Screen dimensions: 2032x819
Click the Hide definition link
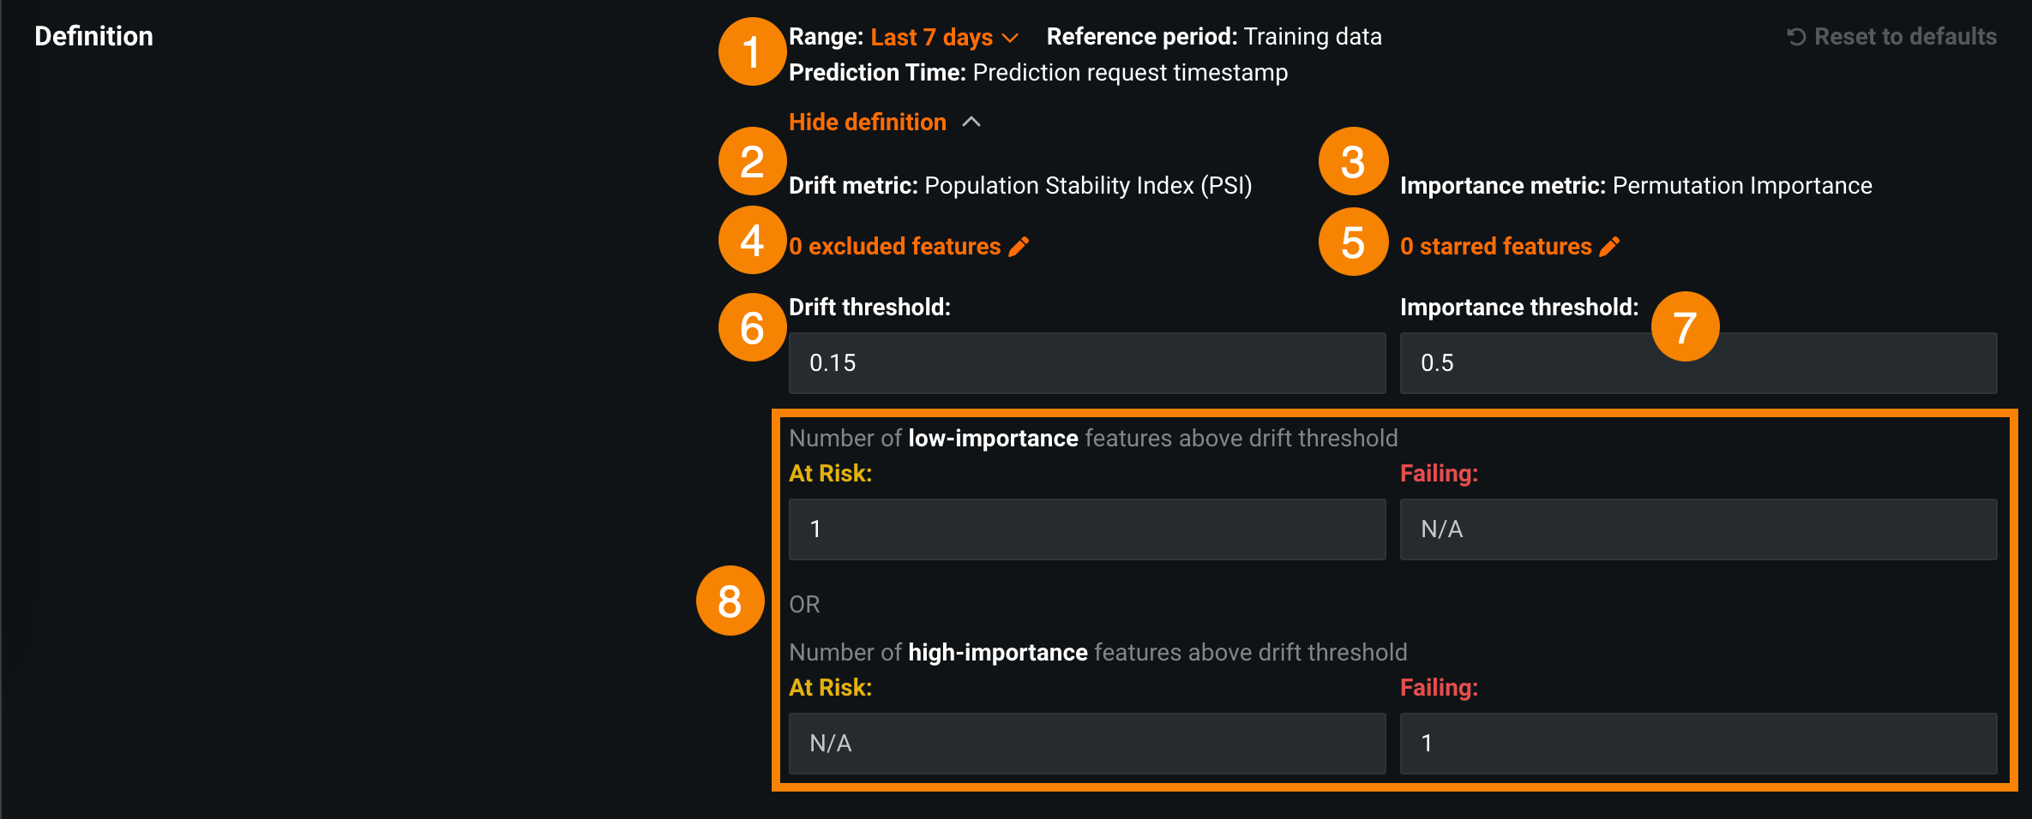[867, 122]
